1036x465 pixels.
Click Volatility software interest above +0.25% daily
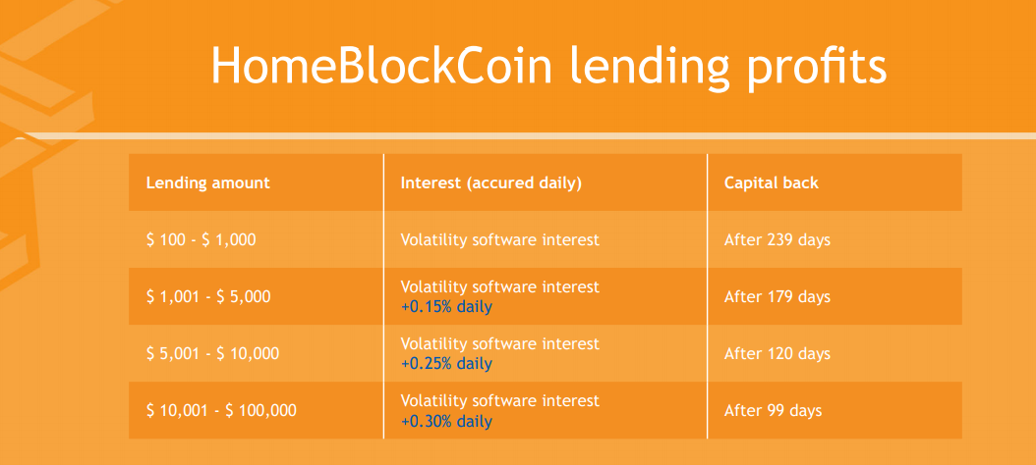click(500, 343)
